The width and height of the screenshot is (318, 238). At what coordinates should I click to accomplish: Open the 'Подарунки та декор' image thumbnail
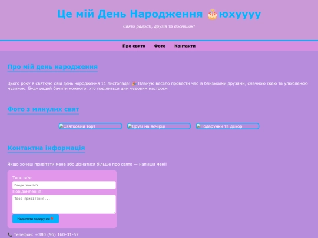click(227, 126)
